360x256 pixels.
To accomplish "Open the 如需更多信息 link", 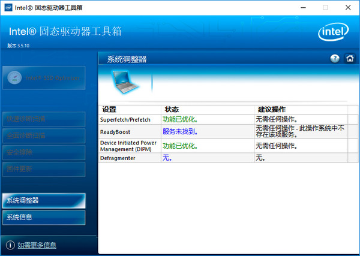I will [37, 245].
